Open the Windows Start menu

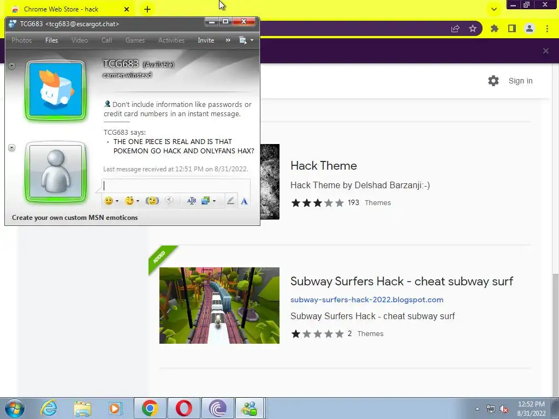(15, 408)
